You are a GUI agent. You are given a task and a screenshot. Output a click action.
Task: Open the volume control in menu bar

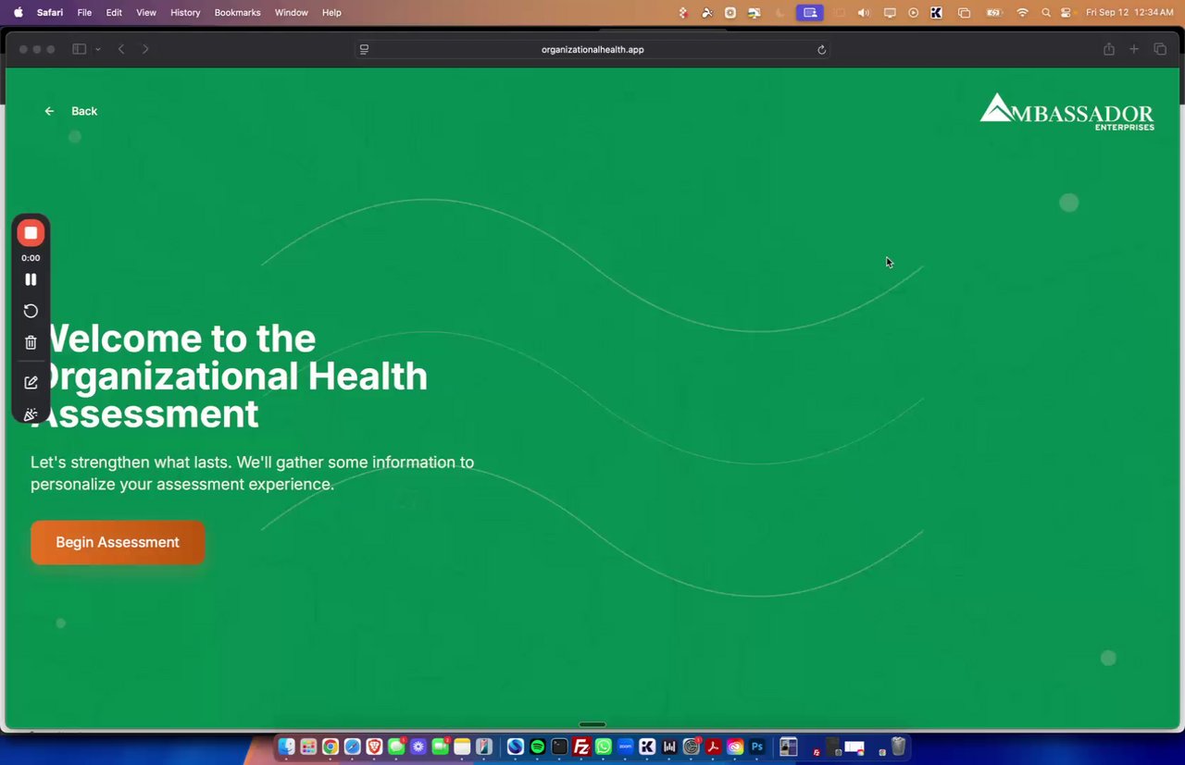(x=864, y=13)
